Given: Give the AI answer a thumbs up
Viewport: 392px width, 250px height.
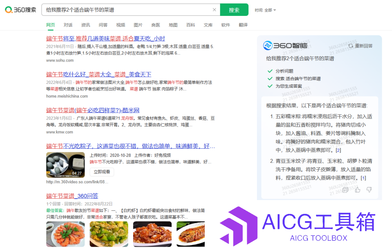Looking at the screenshot, I should pyautogui.click(x=358, y=190).
